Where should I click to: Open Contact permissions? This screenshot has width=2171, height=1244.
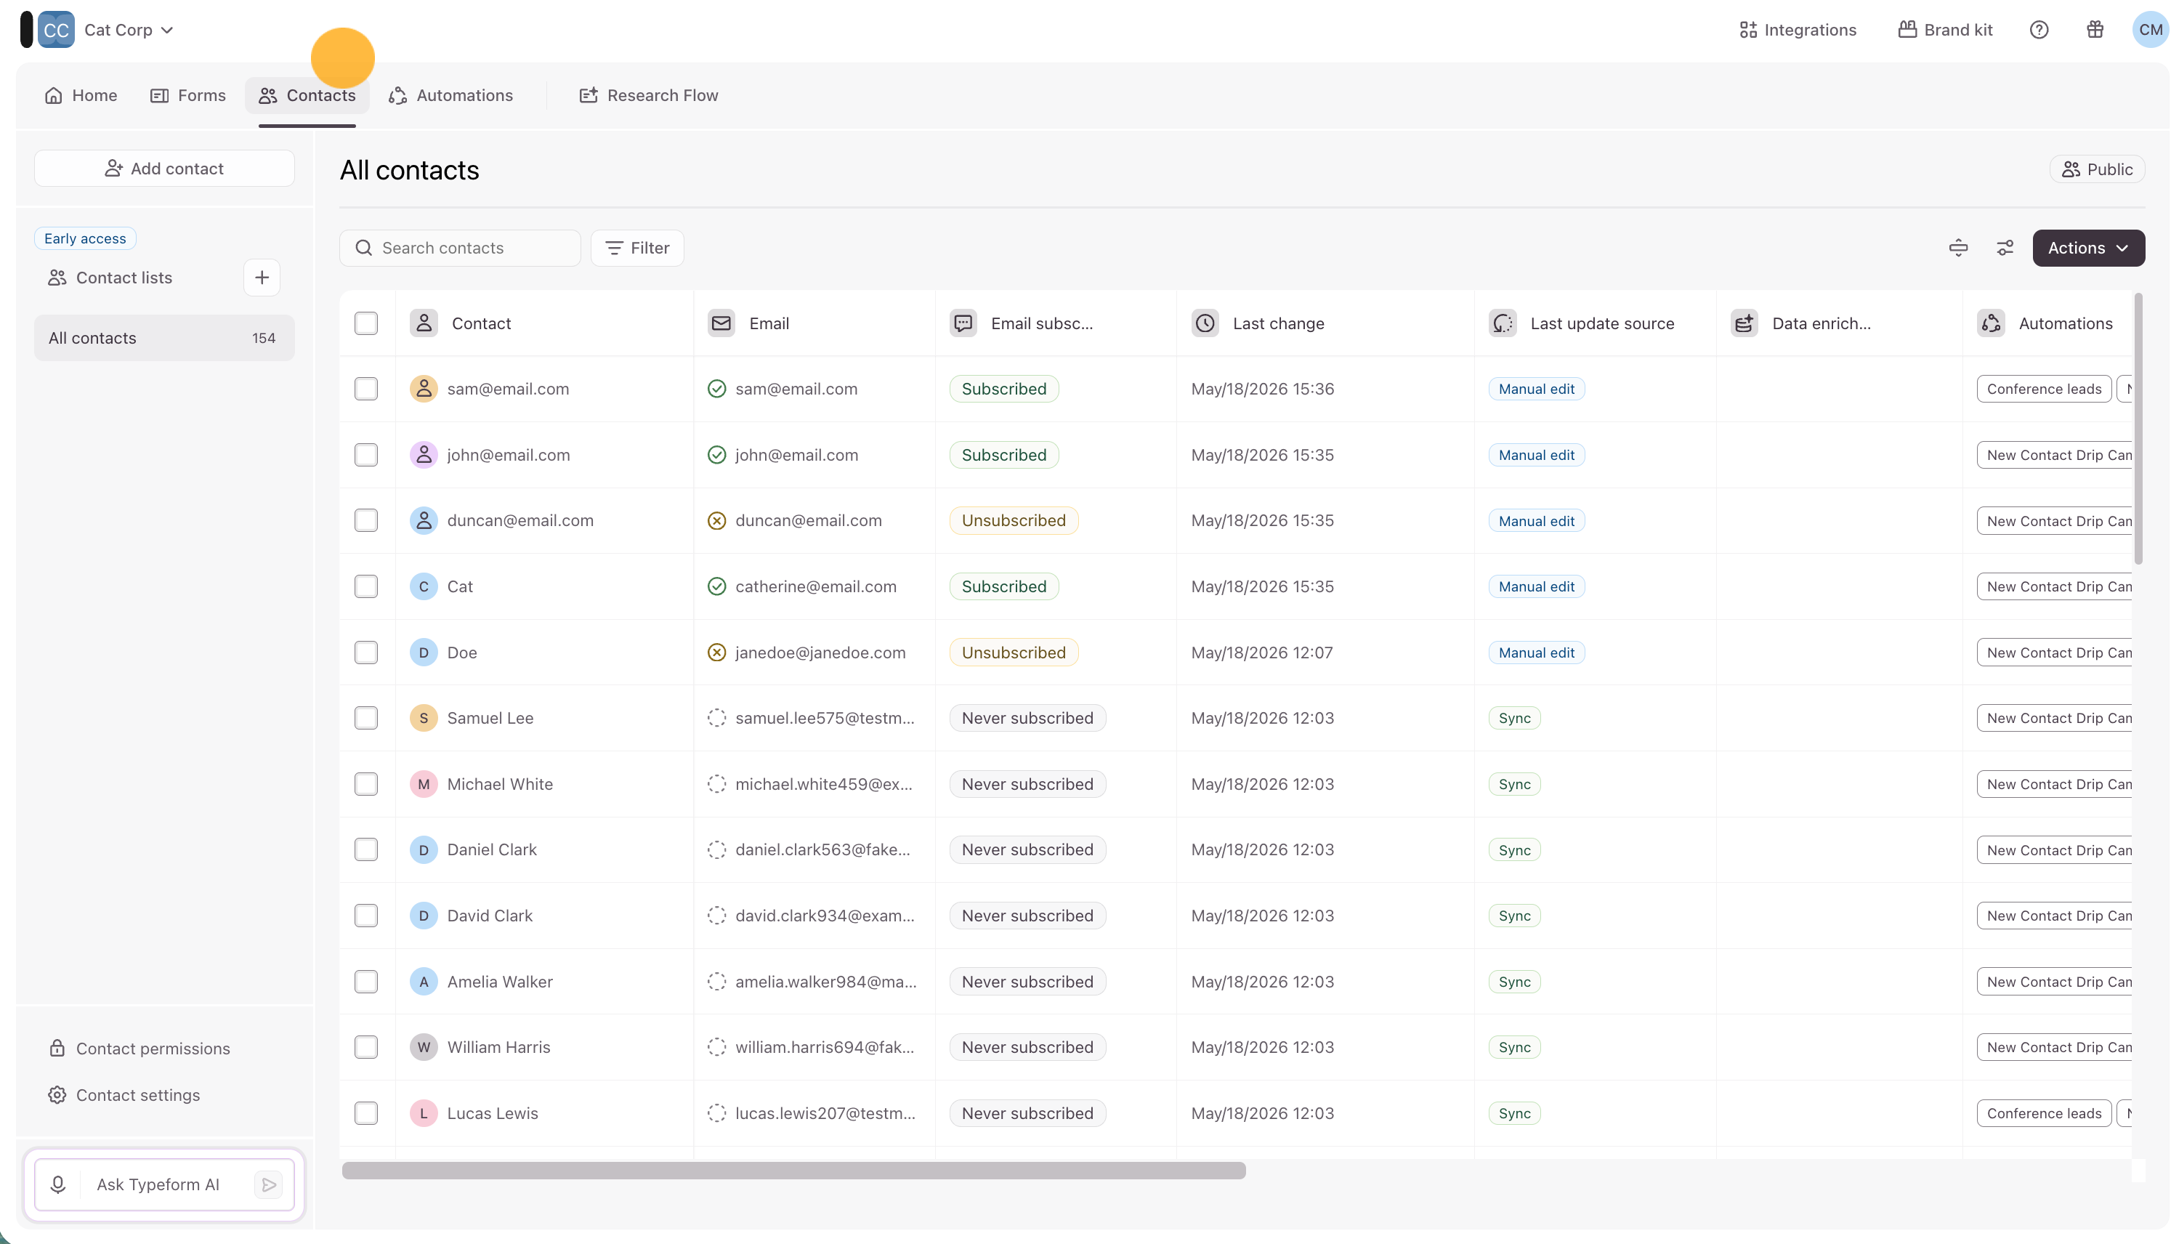(x=140, y=1049)
